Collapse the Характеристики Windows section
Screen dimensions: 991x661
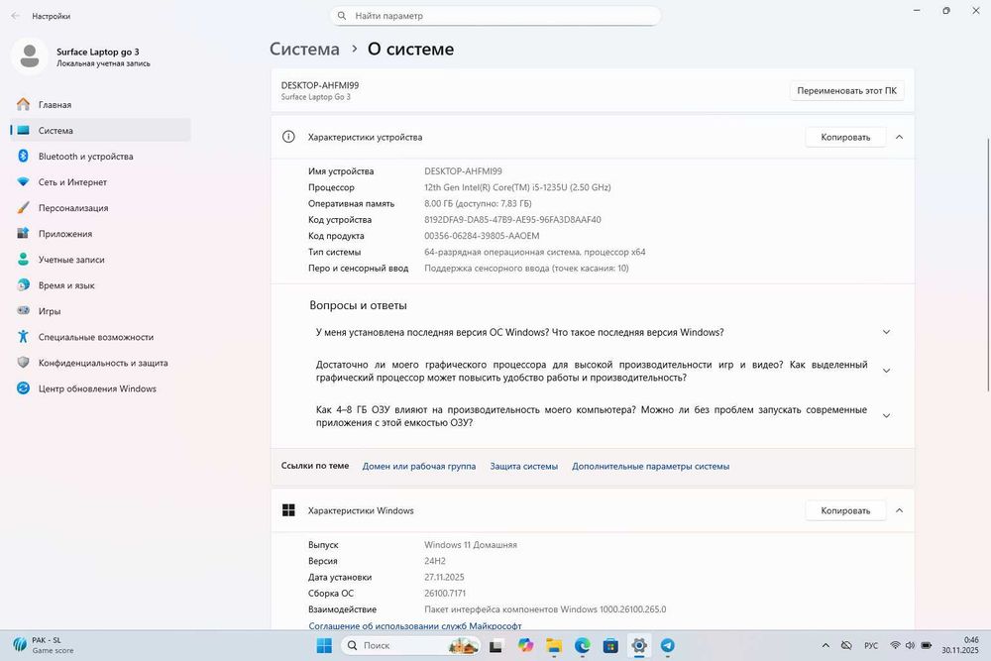900,510
